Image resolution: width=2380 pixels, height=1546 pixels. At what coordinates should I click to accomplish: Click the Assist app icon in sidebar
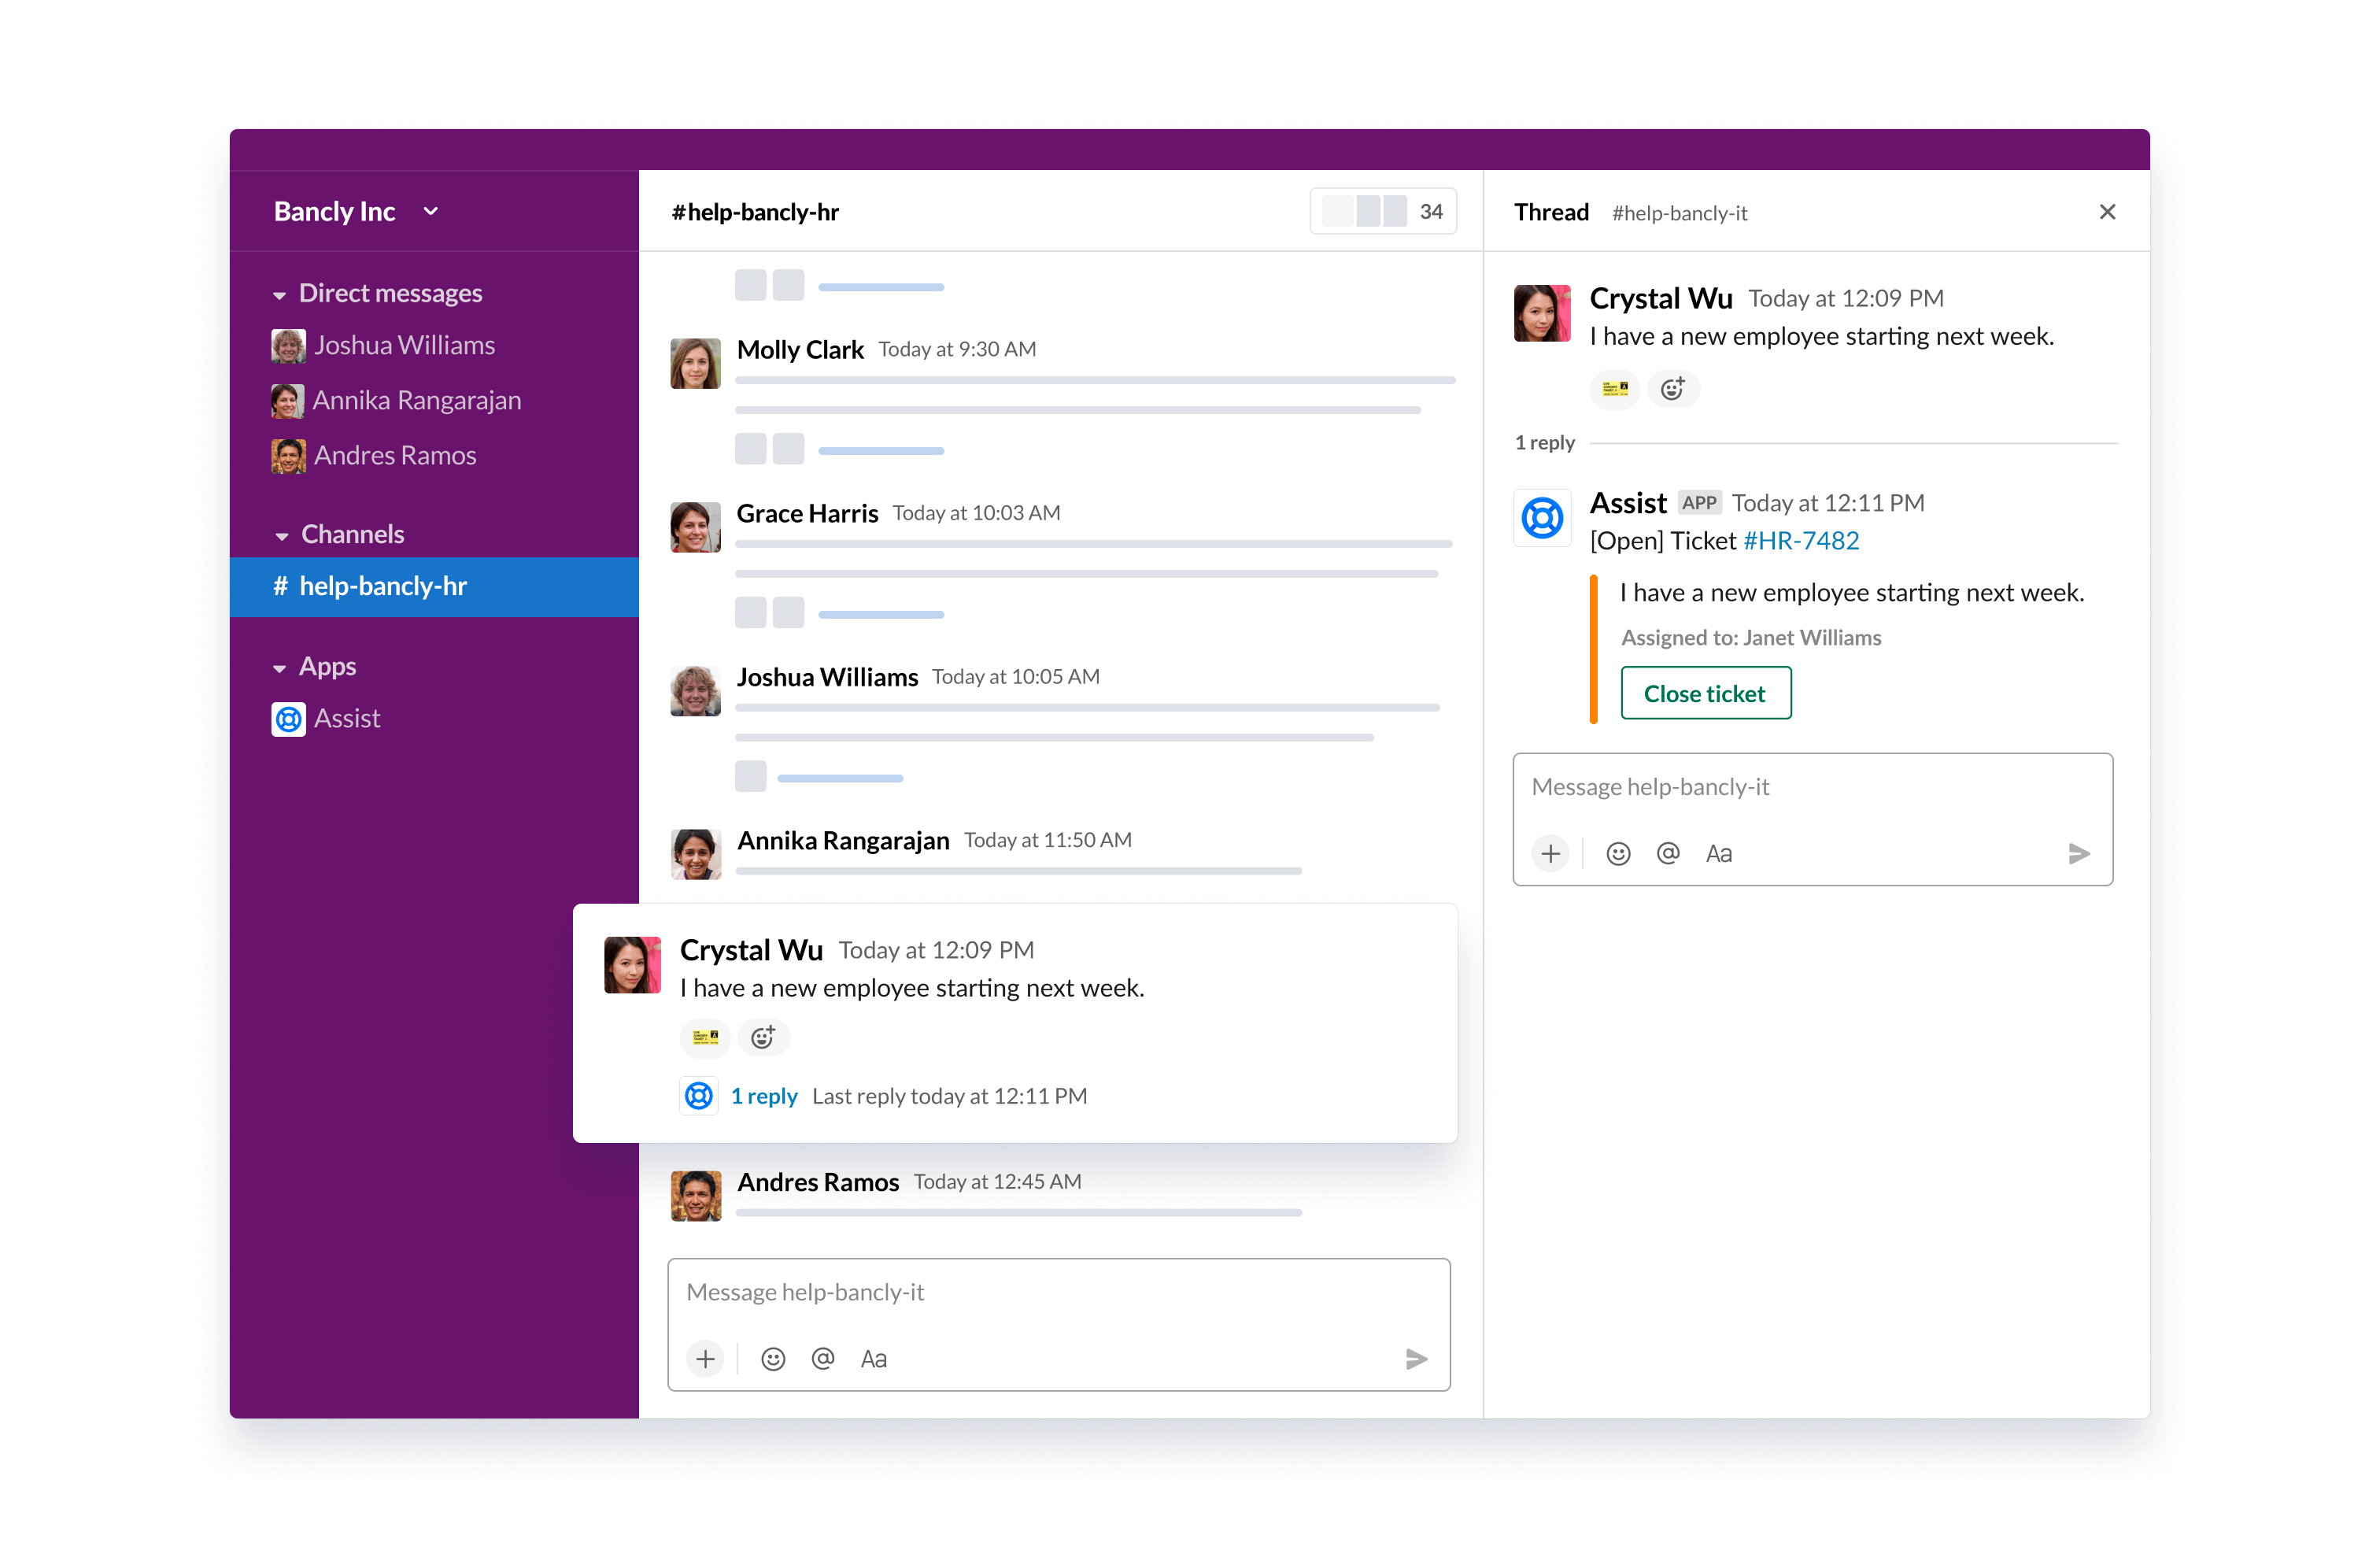[x=290, y=719]
